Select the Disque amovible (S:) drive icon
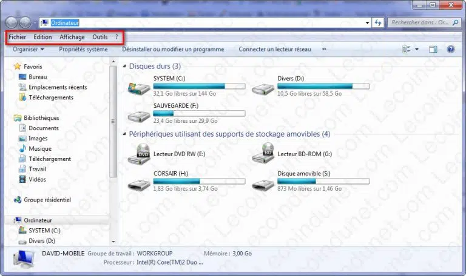The height and width of the screenshot is (276, 466). (263, 185)
